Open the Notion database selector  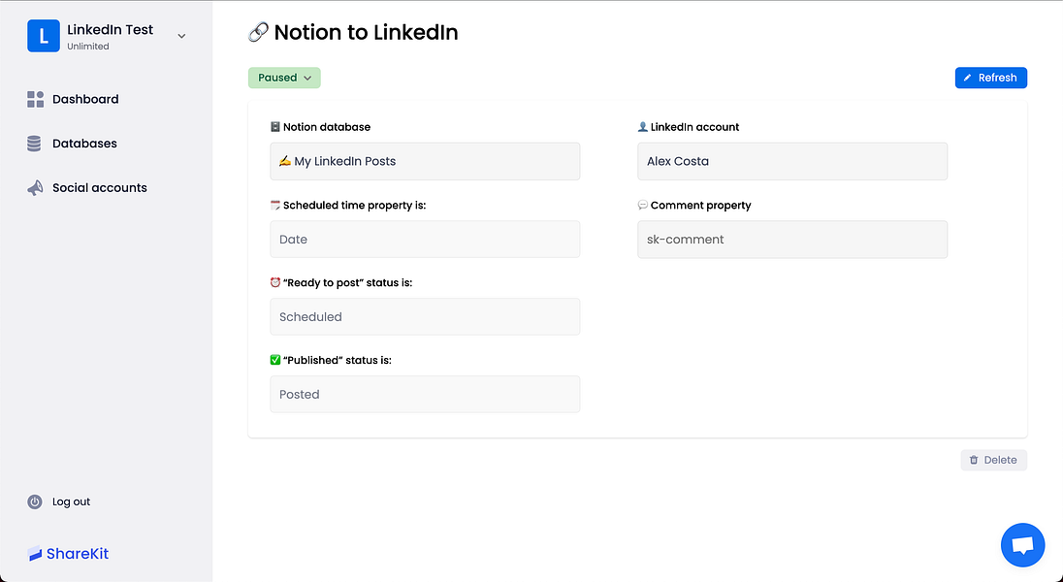tap(425, 161)
